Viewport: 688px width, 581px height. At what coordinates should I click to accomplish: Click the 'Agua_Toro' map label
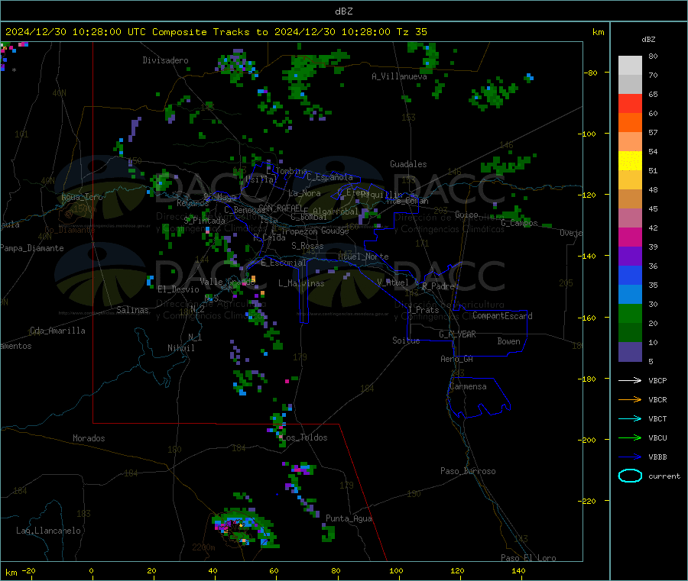point(82,197)
